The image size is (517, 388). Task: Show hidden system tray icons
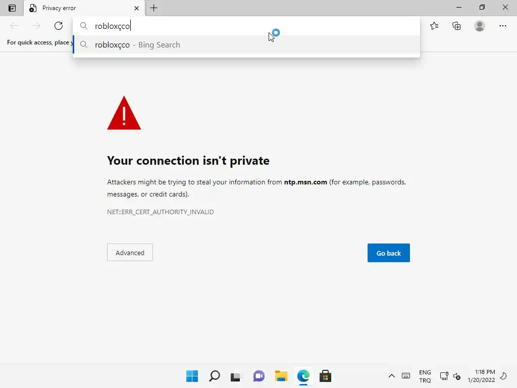click(x=391, y=376)
